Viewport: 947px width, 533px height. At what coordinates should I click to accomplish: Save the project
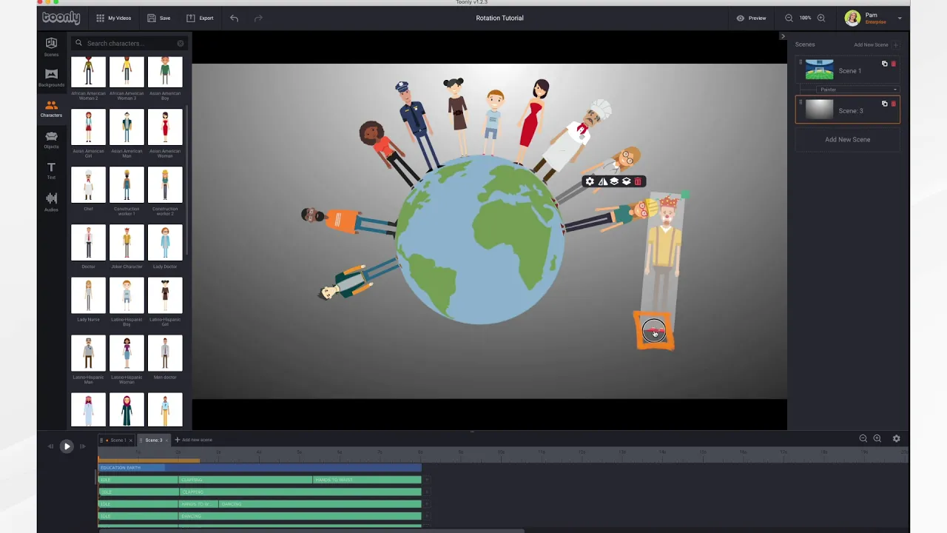pyautogui.click(x=158, y=18)
